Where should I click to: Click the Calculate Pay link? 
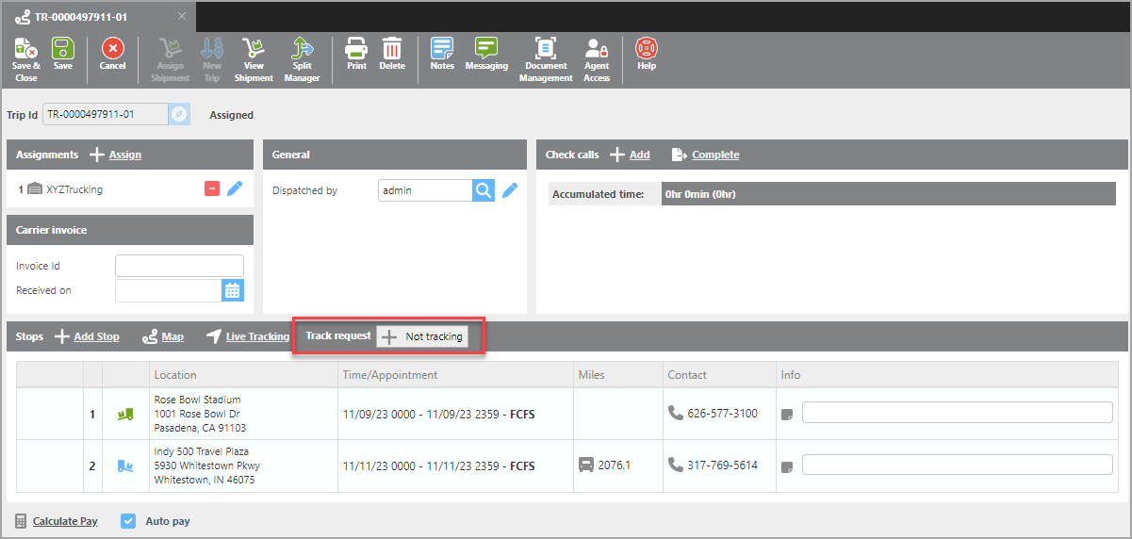[x=65, y=521]
